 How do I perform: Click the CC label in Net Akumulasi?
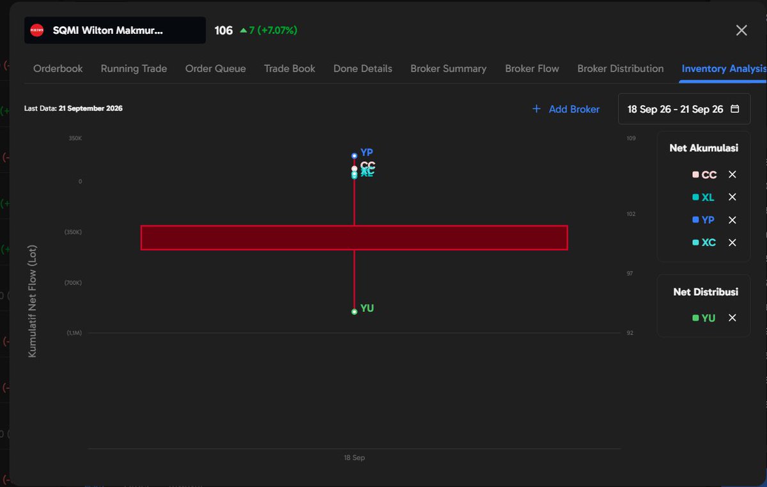(x=709, y=174)
